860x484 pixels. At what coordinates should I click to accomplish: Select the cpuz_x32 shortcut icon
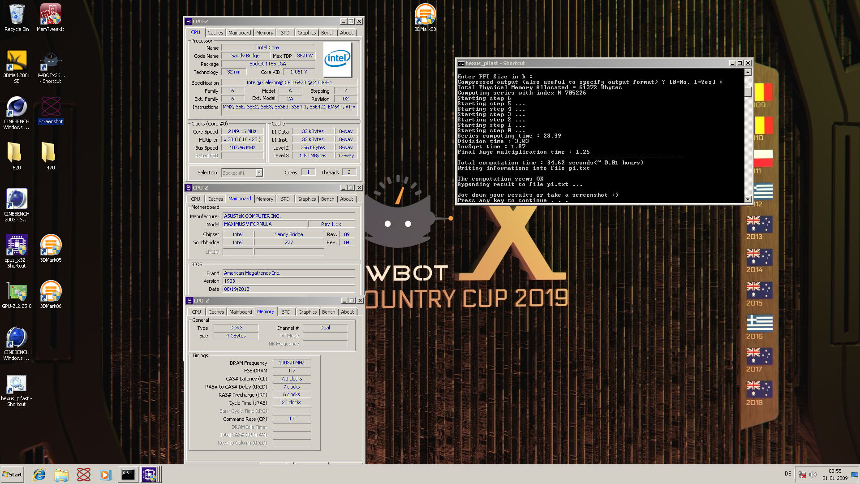(17, 251)
